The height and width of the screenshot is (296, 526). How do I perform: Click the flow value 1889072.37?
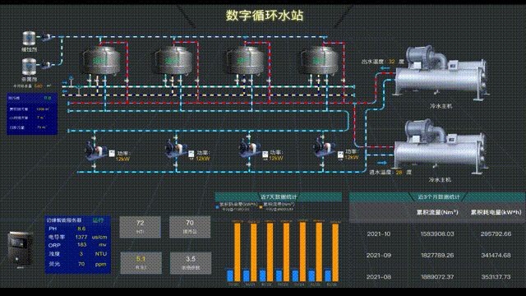[x=437, y=277]
